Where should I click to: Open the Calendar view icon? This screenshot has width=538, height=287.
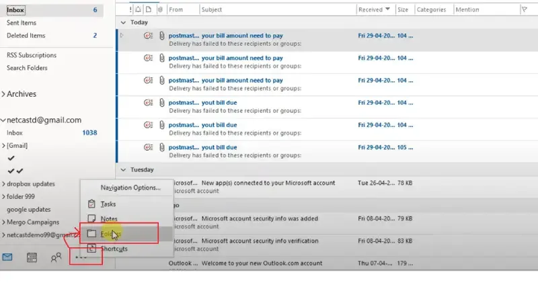(x=32, y=257)
